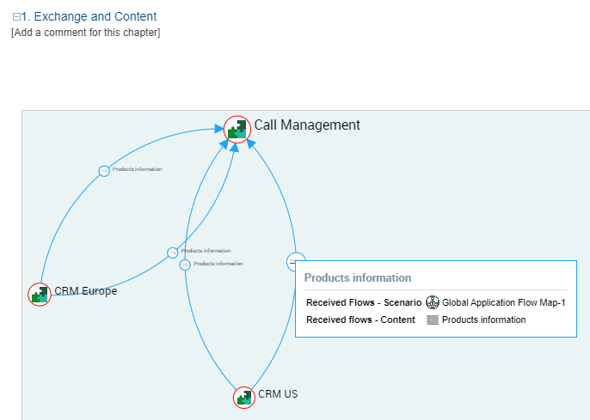Viewport: 590px width, 420px height.
Task: Click the Products information tooltip title
Action: point(358,278)
